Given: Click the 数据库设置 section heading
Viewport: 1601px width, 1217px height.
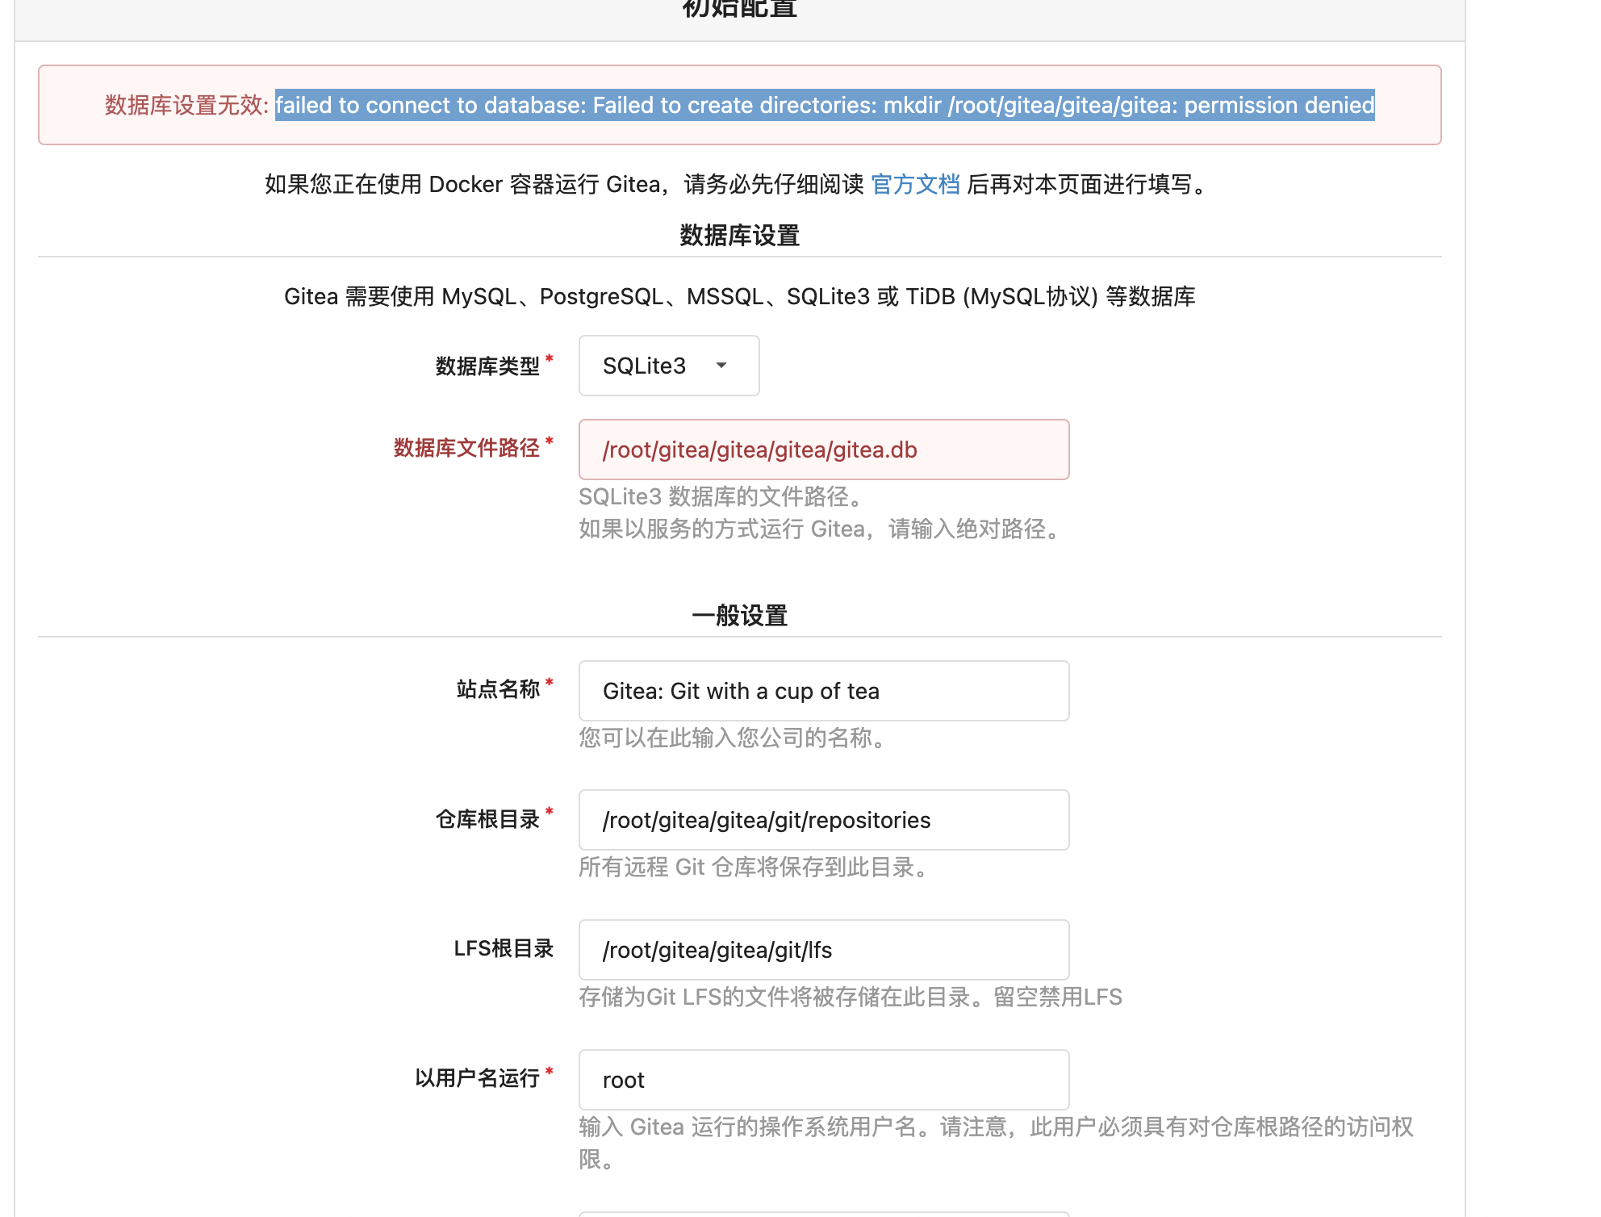Looking at the screenshot, I should pyautogui.click(x=739, y=236).
